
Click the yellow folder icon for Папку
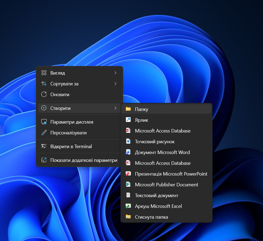[x=128, y=109]
